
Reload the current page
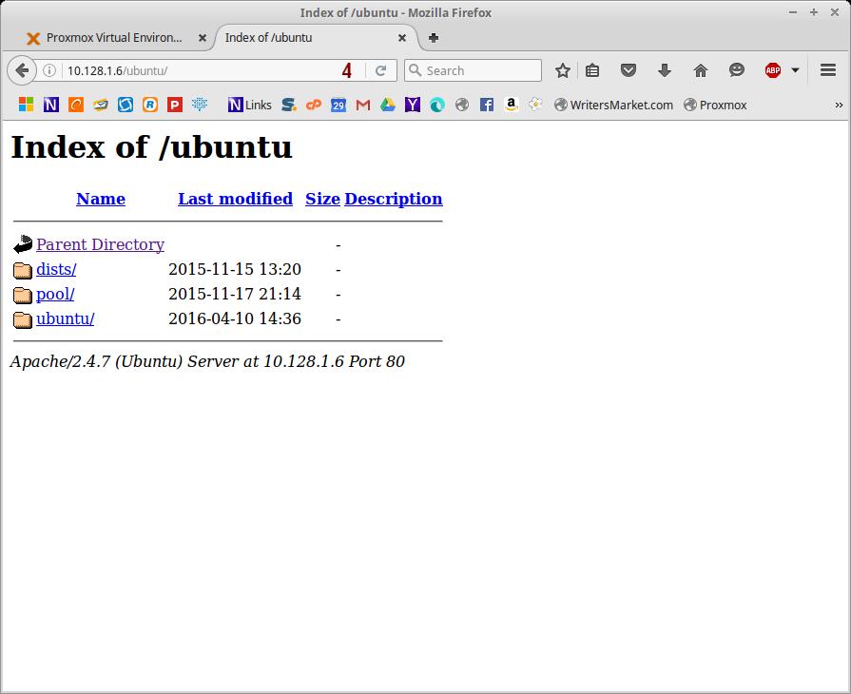(380, 70)
